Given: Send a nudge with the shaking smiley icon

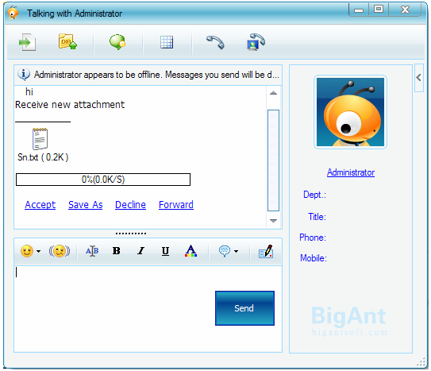Looking at the screenshot, I should pos(60,251).
